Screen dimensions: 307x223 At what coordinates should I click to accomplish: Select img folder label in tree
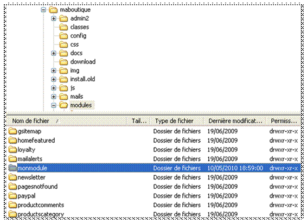pyautogui.click(x=75, y=71)
